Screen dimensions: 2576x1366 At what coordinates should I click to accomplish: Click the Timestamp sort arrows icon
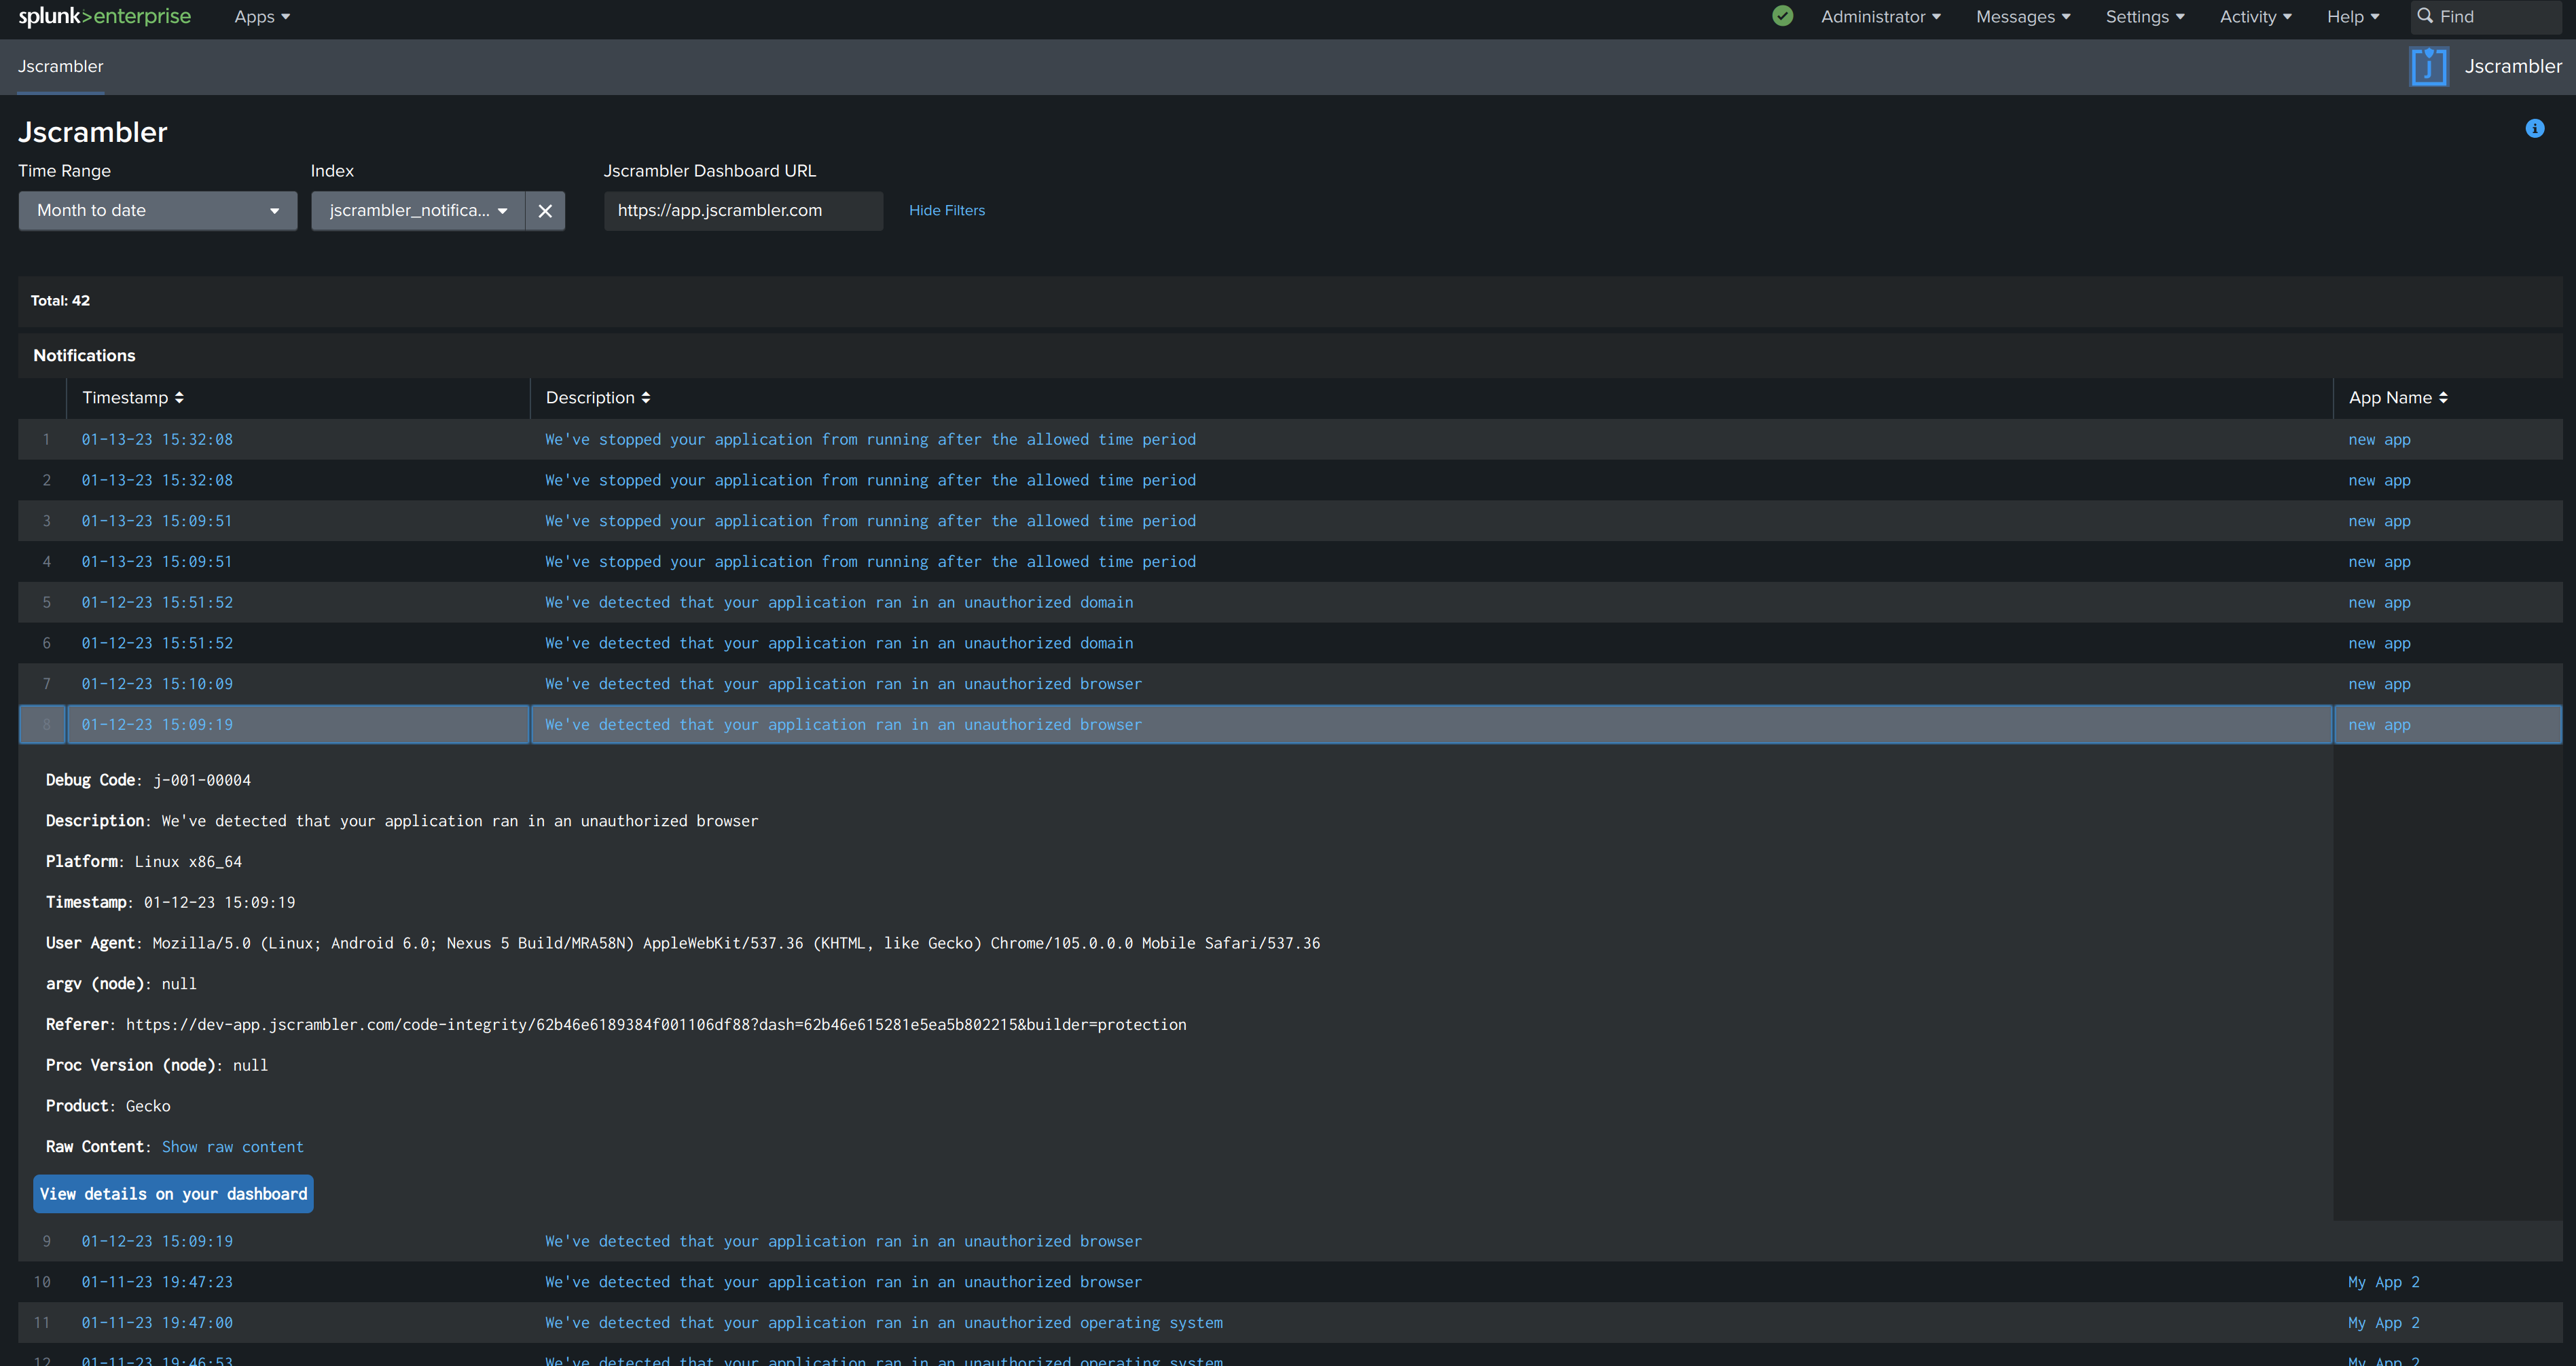[179, 398]
